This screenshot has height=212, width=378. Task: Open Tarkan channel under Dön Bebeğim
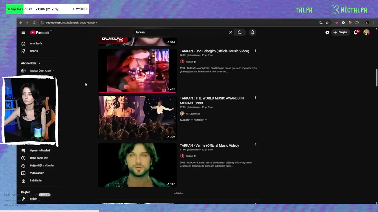click(x=189, y=62)
